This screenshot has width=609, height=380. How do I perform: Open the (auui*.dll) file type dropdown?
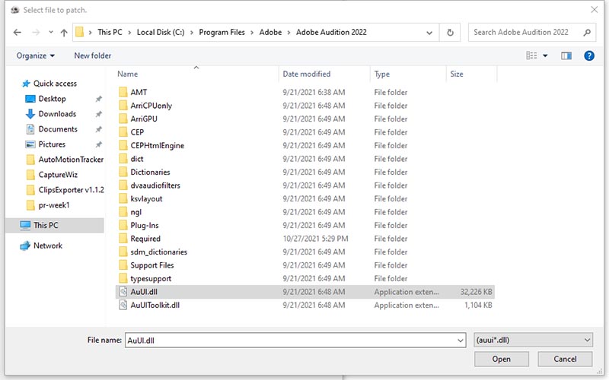pyautogui.click(x=533, y=340)
